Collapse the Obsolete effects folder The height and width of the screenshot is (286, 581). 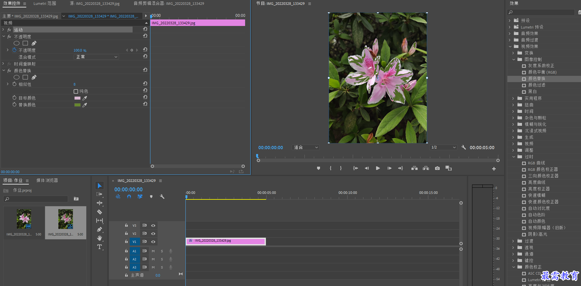514,157
